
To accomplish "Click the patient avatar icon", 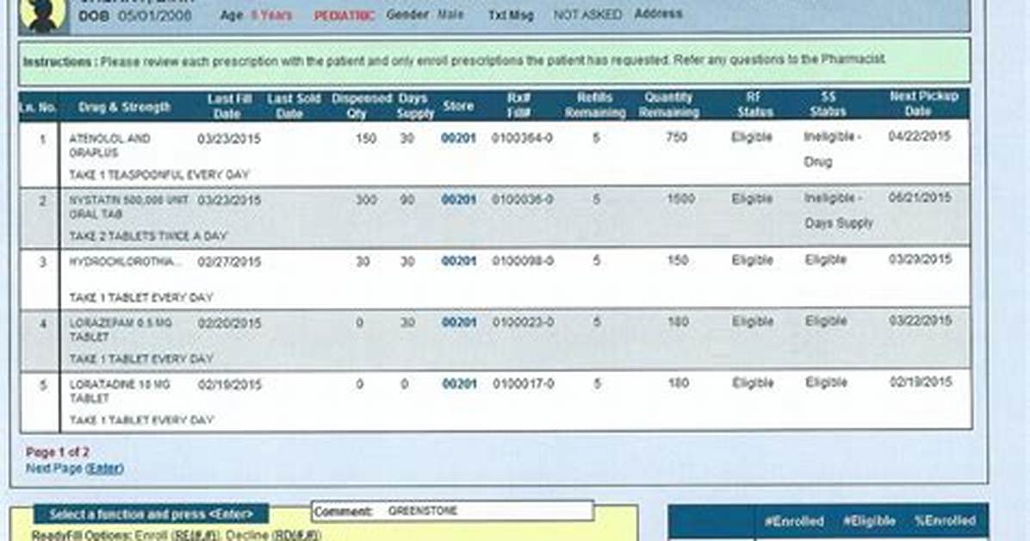I will pos(43,15).
